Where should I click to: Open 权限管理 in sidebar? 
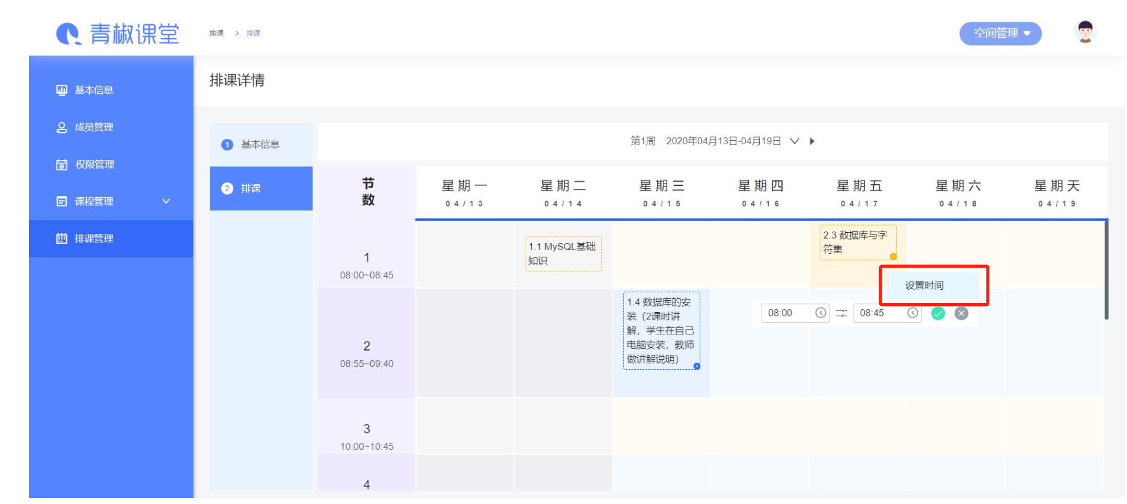tap(111, 165)
